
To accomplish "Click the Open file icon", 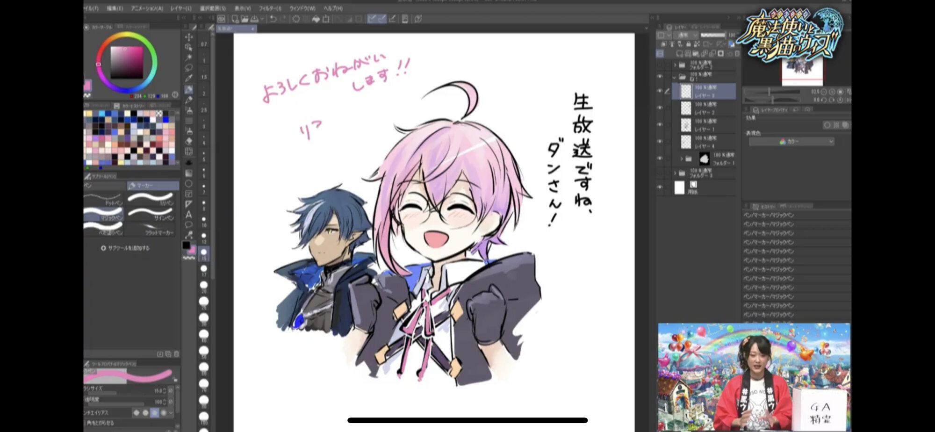I will pos(245,19).
